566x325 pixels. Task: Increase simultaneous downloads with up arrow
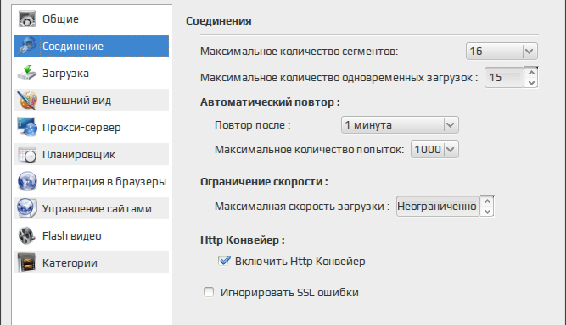coord(531,72)
